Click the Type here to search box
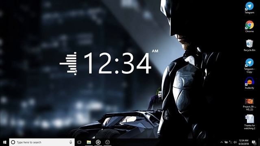This screenshot has width=260, height=146. click(42, 142)
